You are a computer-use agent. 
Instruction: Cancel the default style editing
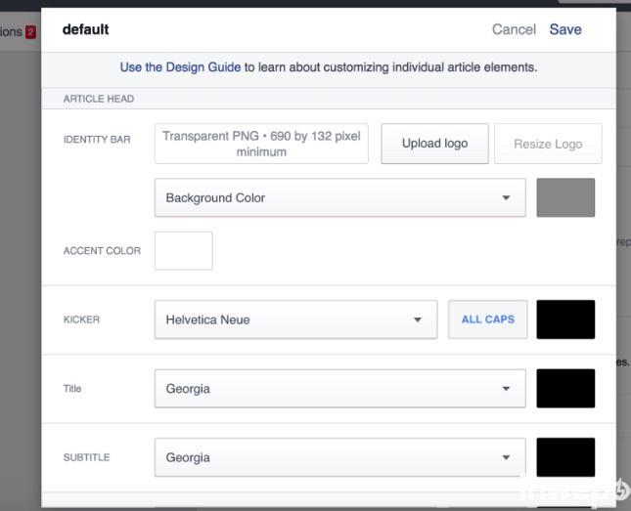pos(514,29)
